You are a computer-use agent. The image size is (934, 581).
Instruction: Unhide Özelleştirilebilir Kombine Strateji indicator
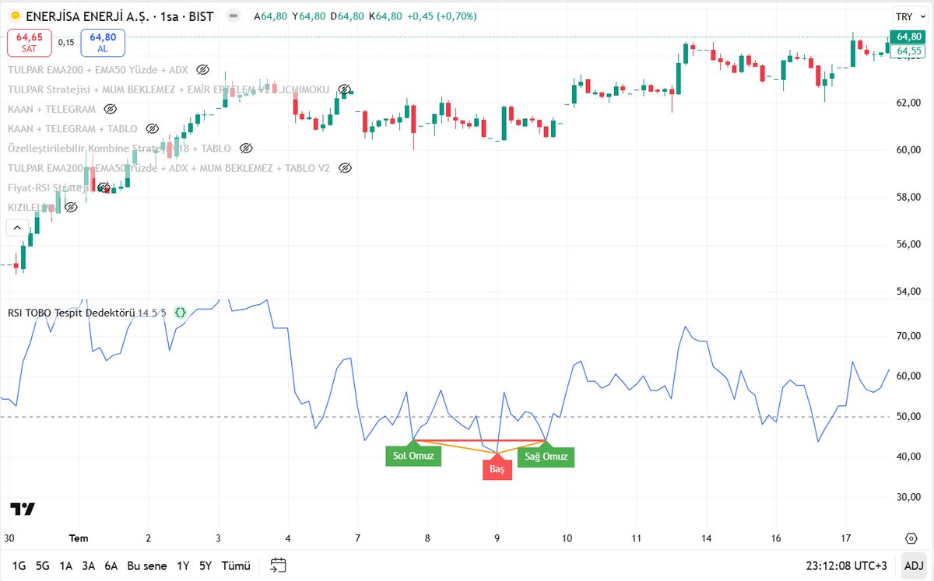click(x=246, y=148)
